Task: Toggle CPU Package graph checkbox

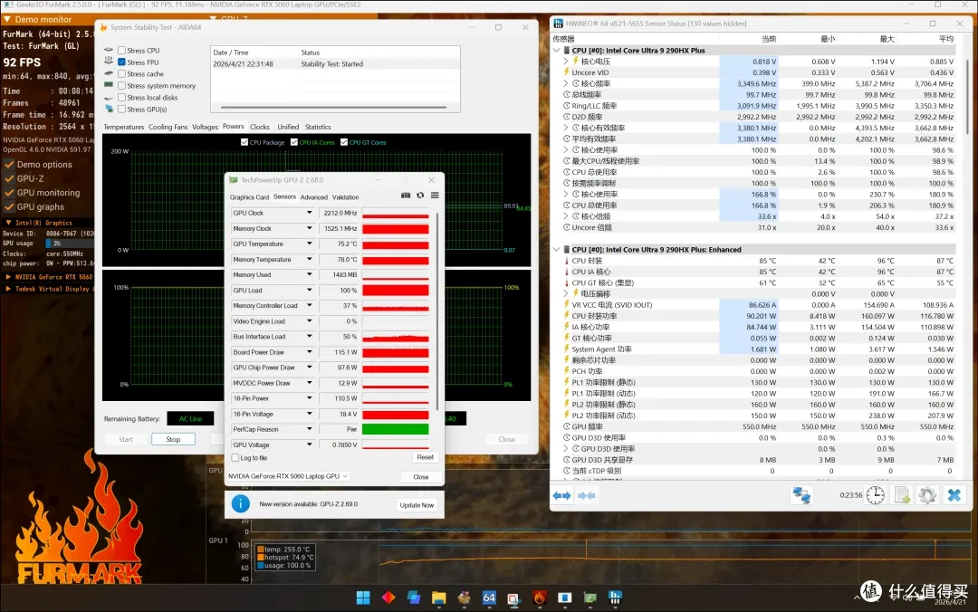Action: (x=244, y=142)
